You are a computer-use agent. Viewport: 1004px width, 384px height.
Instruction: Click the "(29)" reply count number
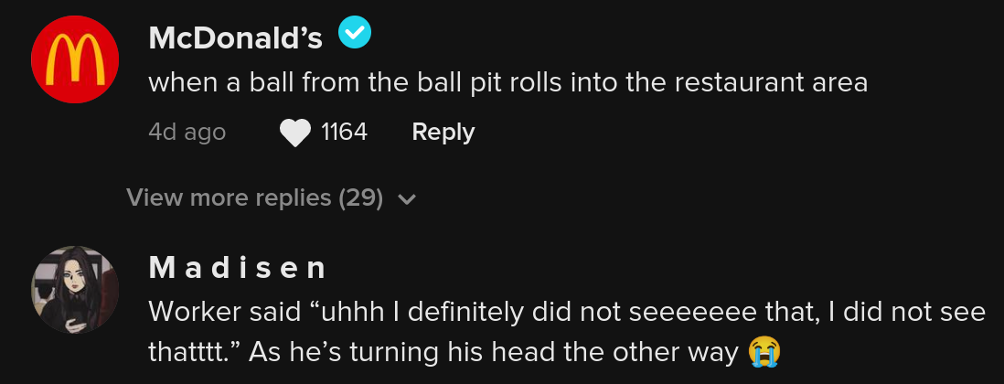coord(361,197)
